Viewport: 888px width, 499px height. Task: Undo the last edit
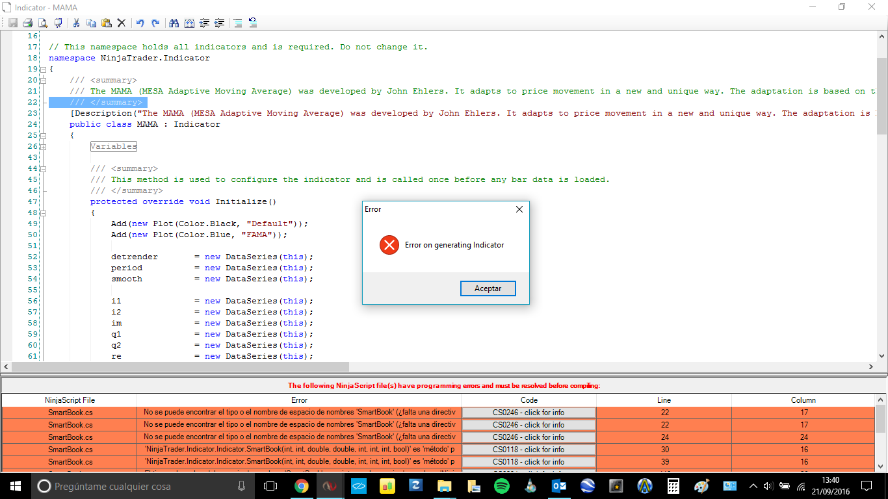tap(140, 23)
